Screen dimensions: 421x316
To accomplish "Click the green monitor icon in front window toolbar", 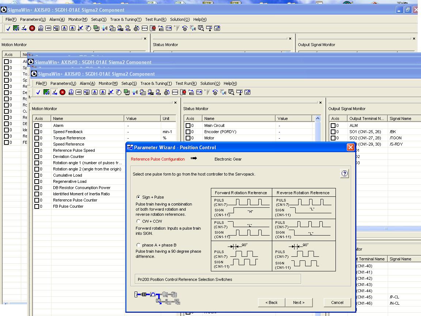I will click(x=127, y=92).
